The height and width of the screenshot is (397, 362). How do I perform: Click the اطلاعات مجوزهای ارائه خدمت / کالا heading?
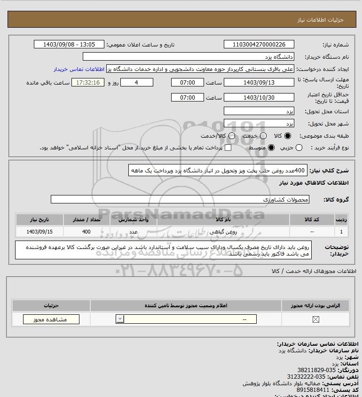[x=314, y=271]
